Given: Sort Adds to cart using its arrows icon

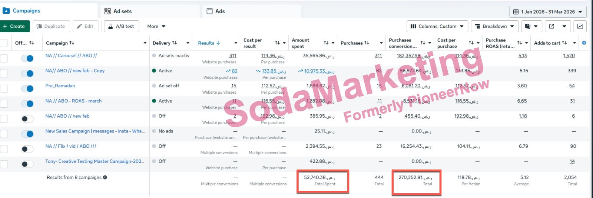Looking at the screenshot, I should (x=564, y=43).
